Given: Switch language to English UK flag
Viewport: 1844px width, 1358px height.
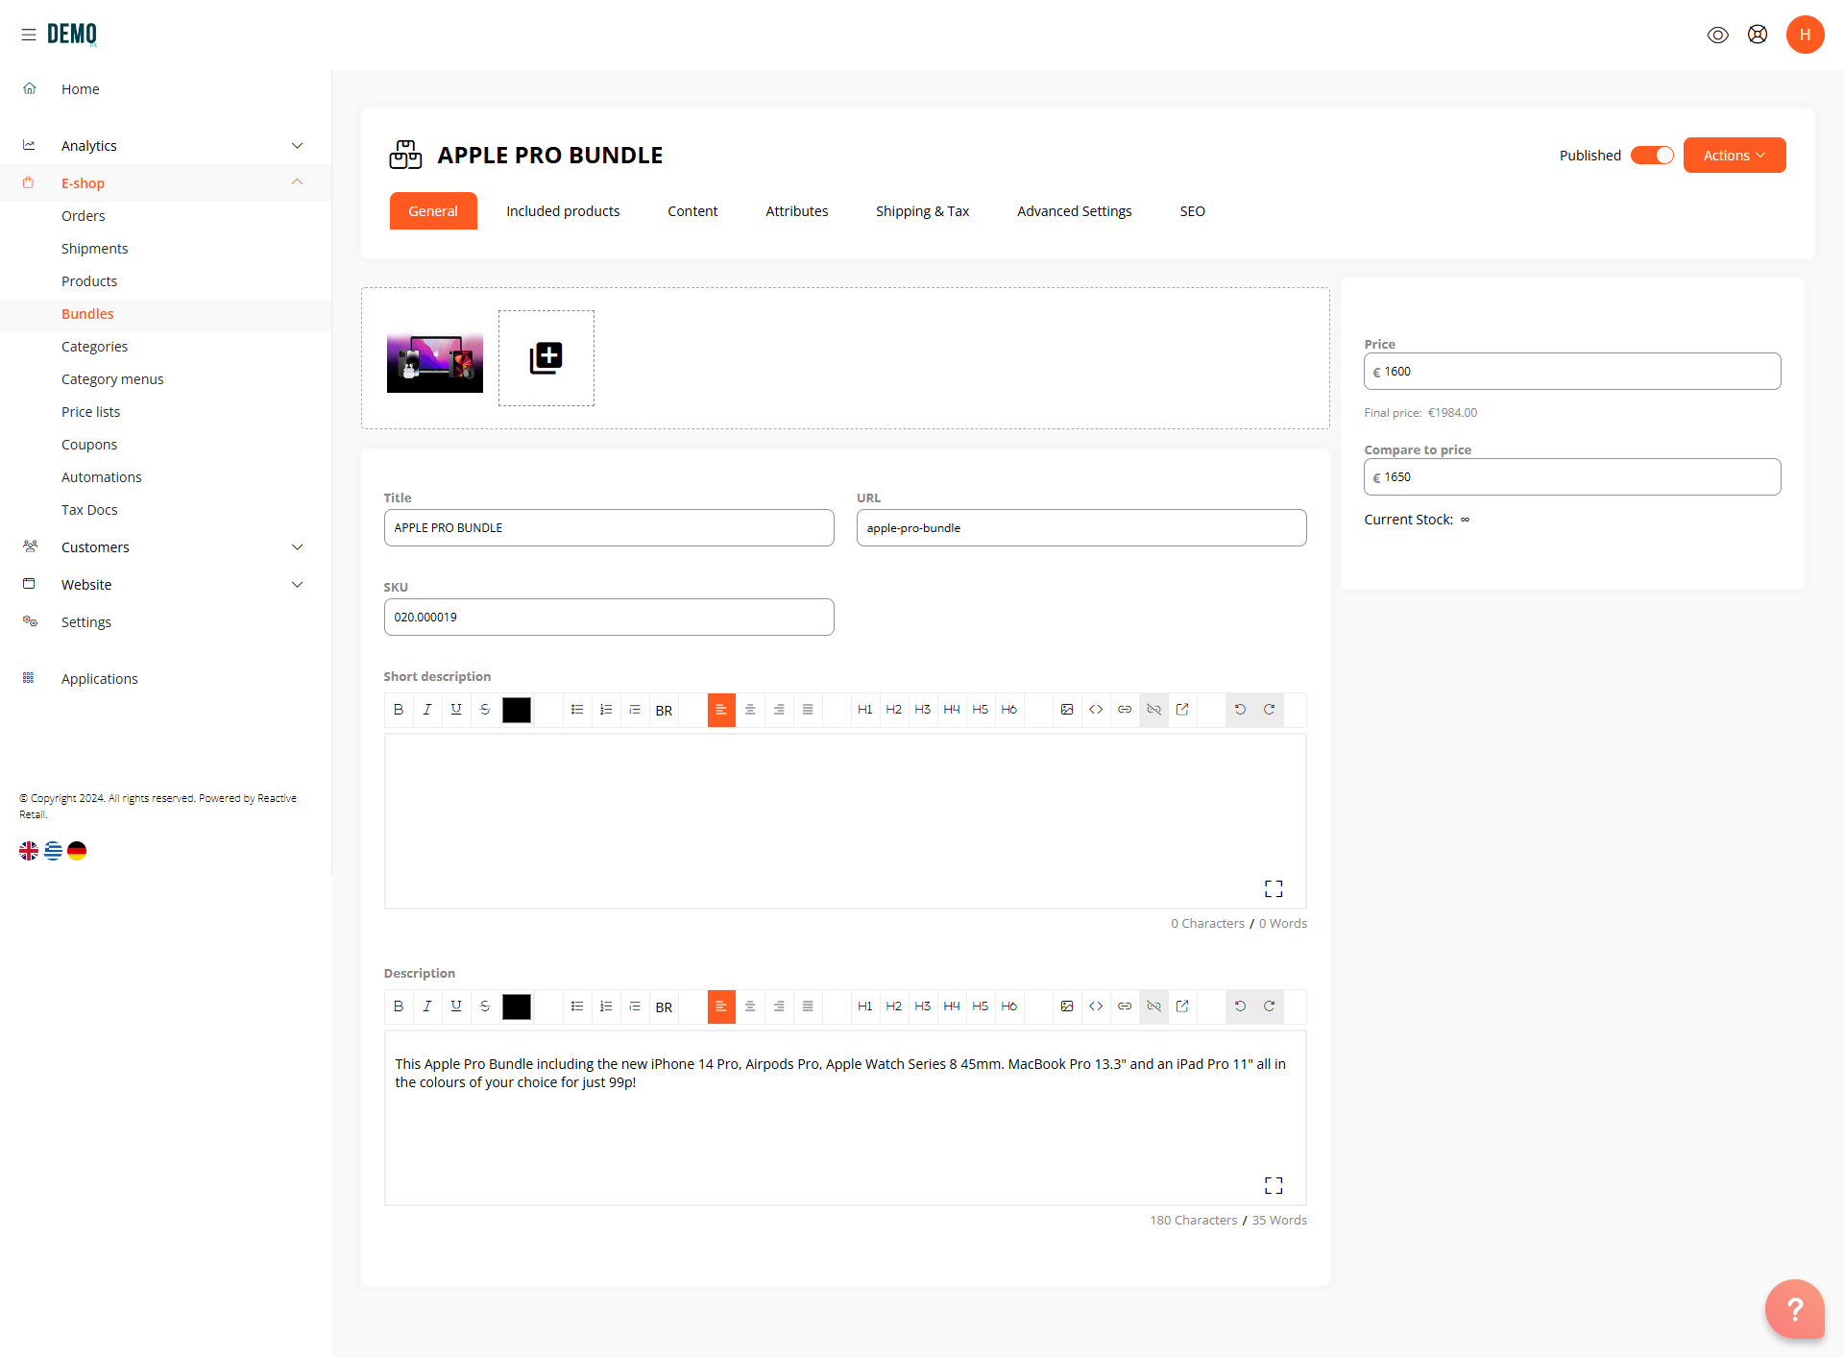Looking at the screenshot, I should [29, 851].
